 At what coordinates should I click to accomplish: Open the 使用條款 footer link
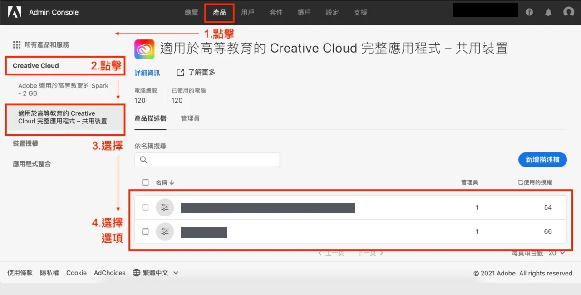pos(20,273)
